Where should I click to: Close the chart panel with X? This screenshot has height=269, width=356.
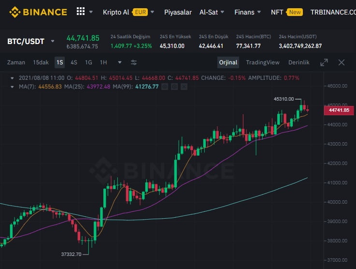[x=342, y=62]
